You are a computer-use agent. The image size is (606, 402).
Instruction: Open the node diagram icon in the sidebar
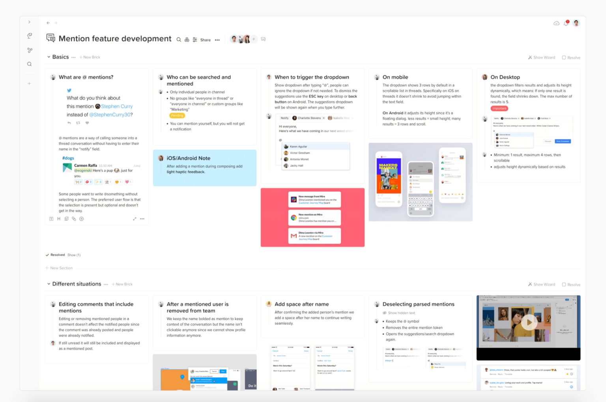click(x=29, y=50)
